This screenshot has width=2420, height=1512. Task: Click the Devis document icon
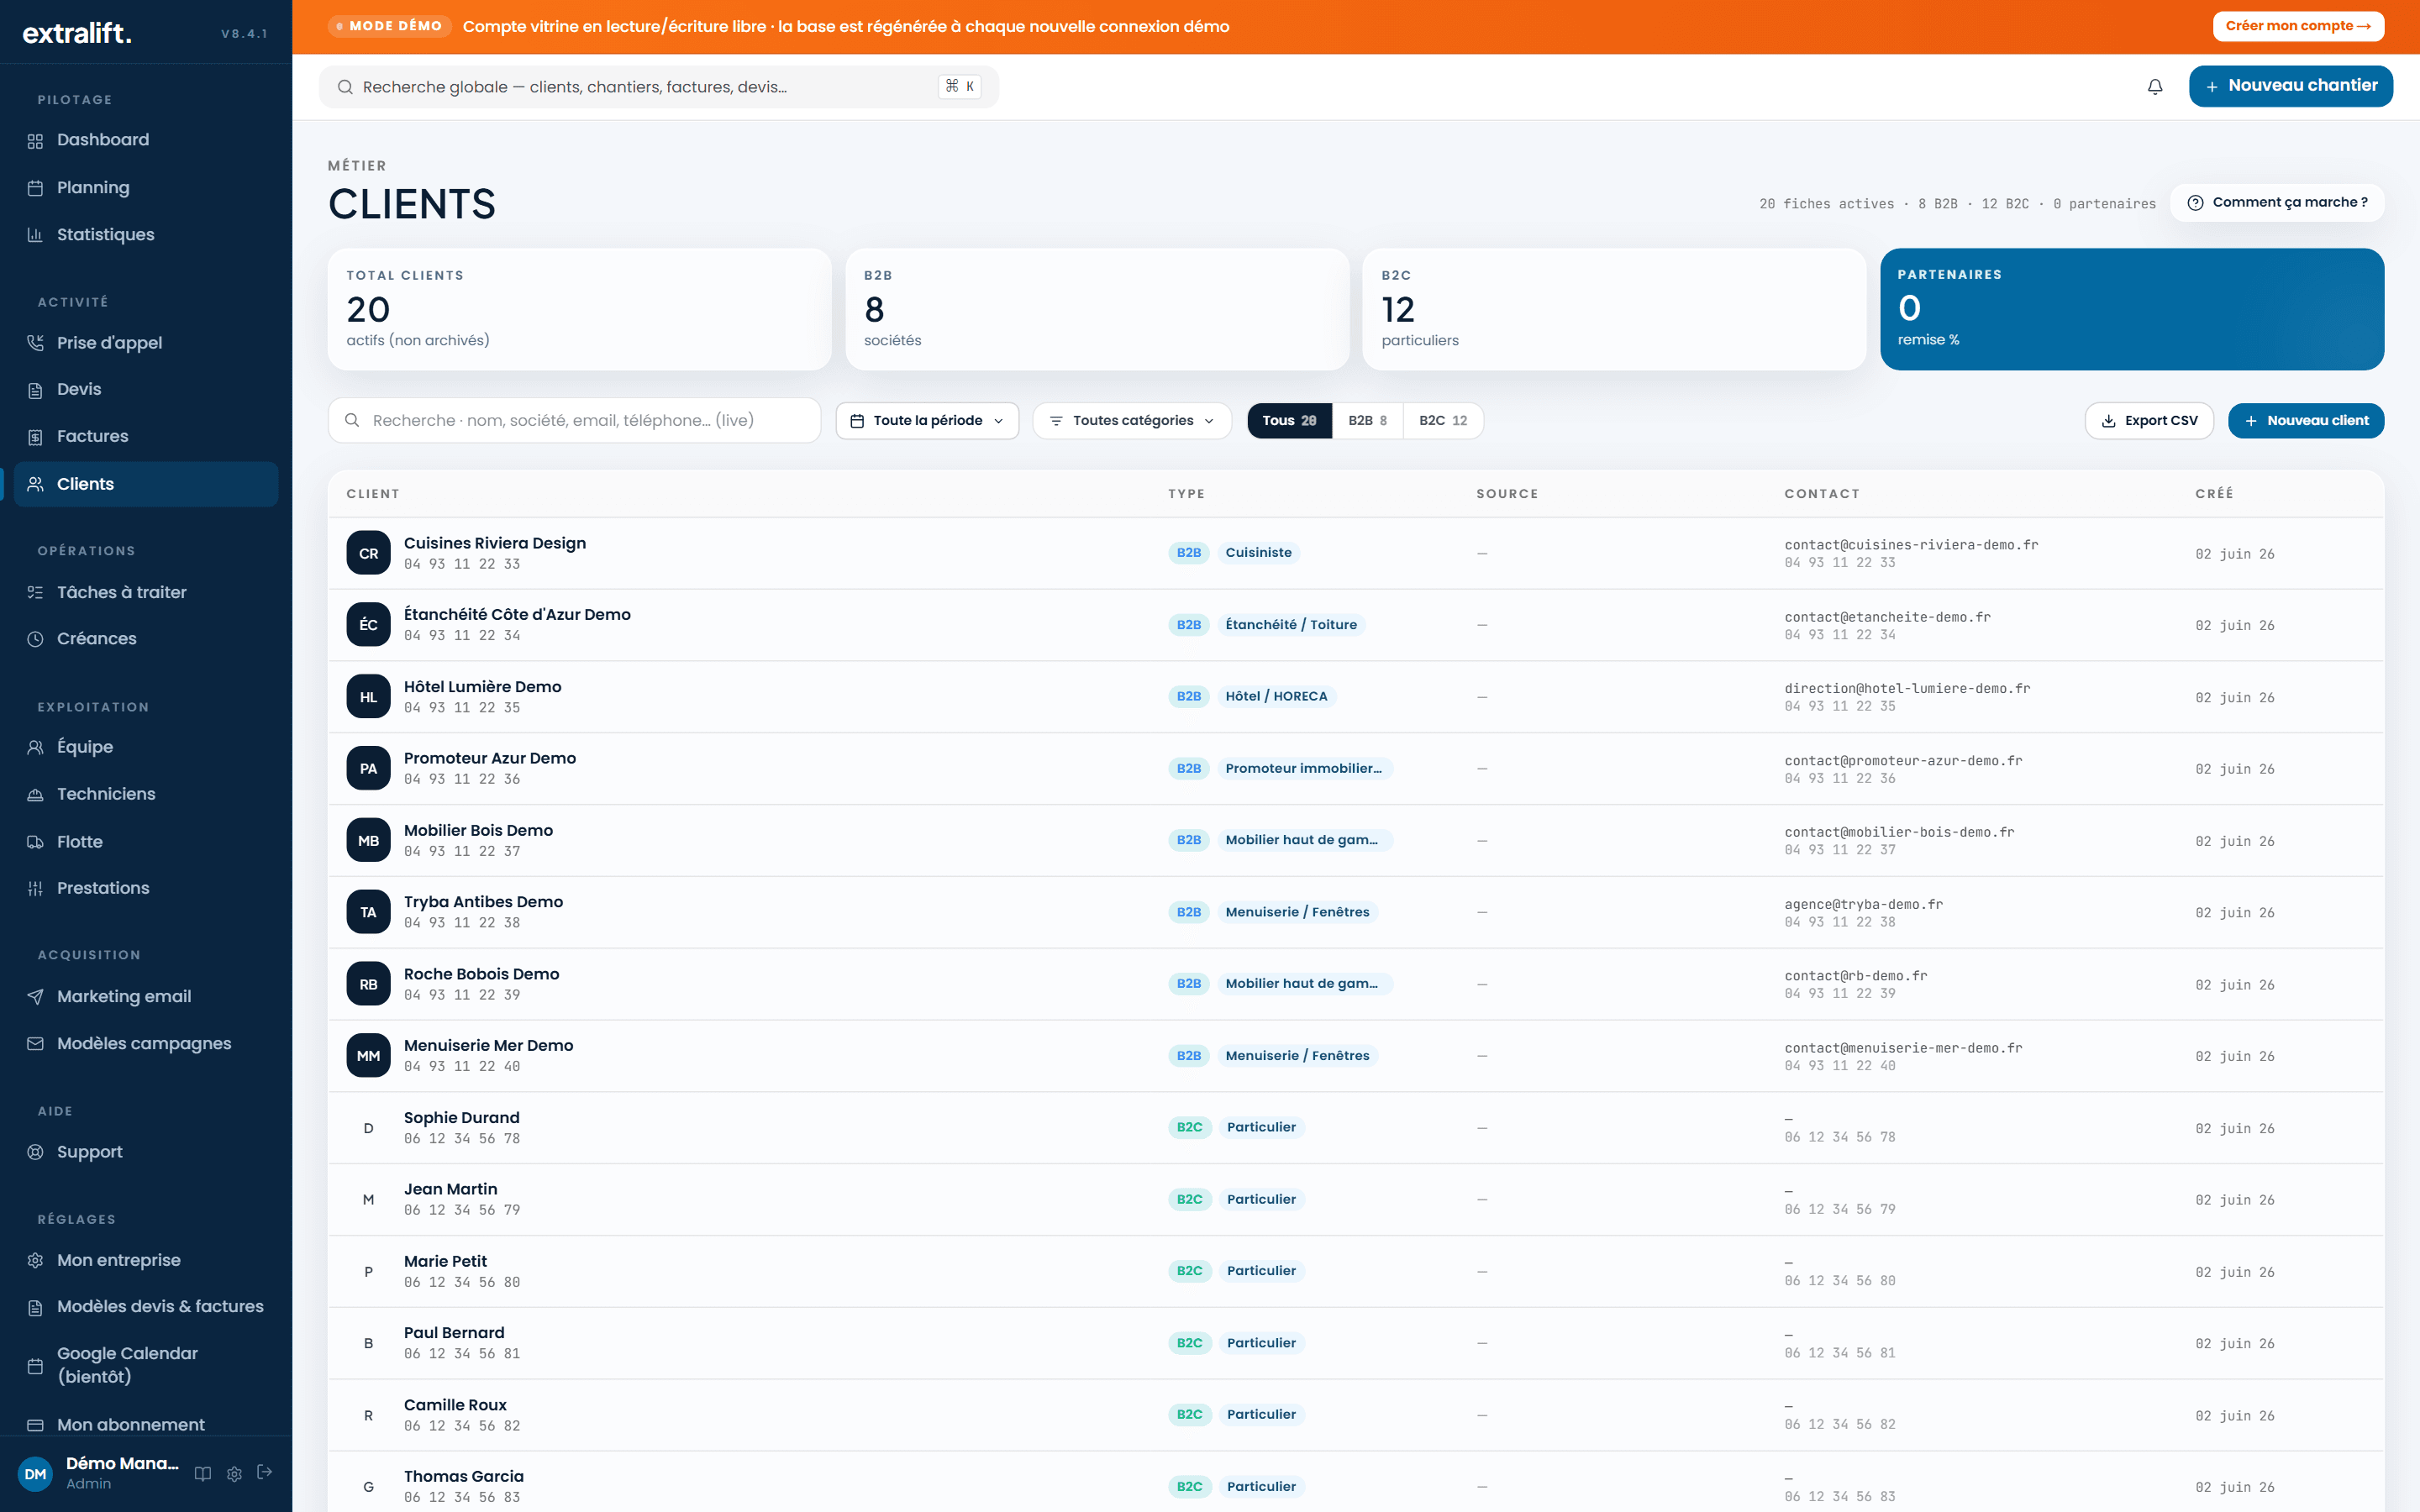[x=35, y=390]
